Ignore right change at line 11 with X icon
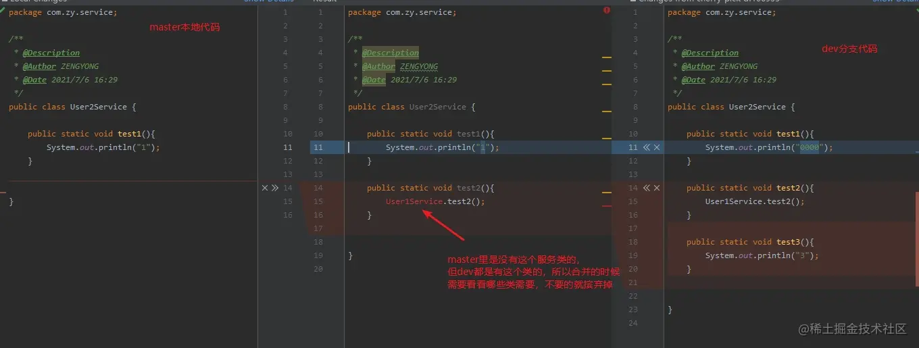919x348 pixels. pos(657,147)
